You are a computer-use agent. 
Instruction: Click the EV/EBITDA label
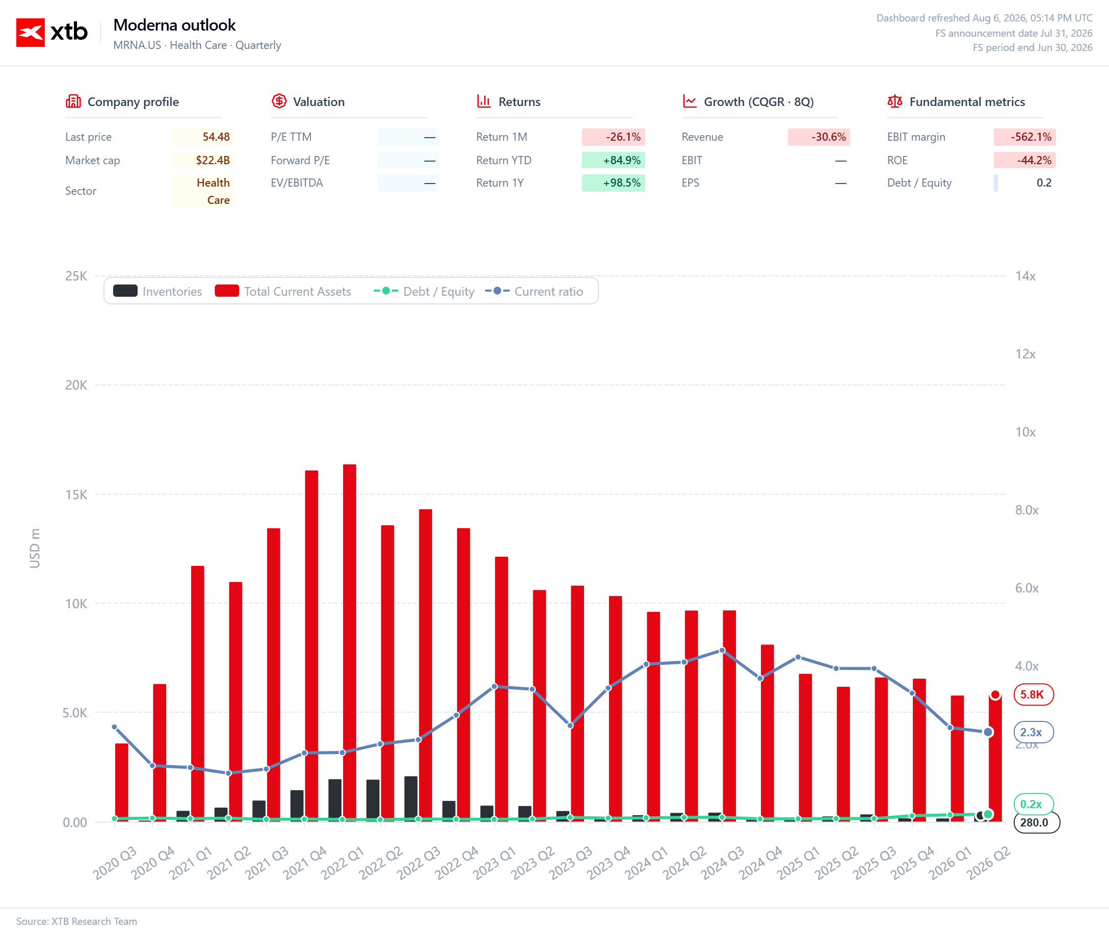pyautogui.click(x=297, y=183)
